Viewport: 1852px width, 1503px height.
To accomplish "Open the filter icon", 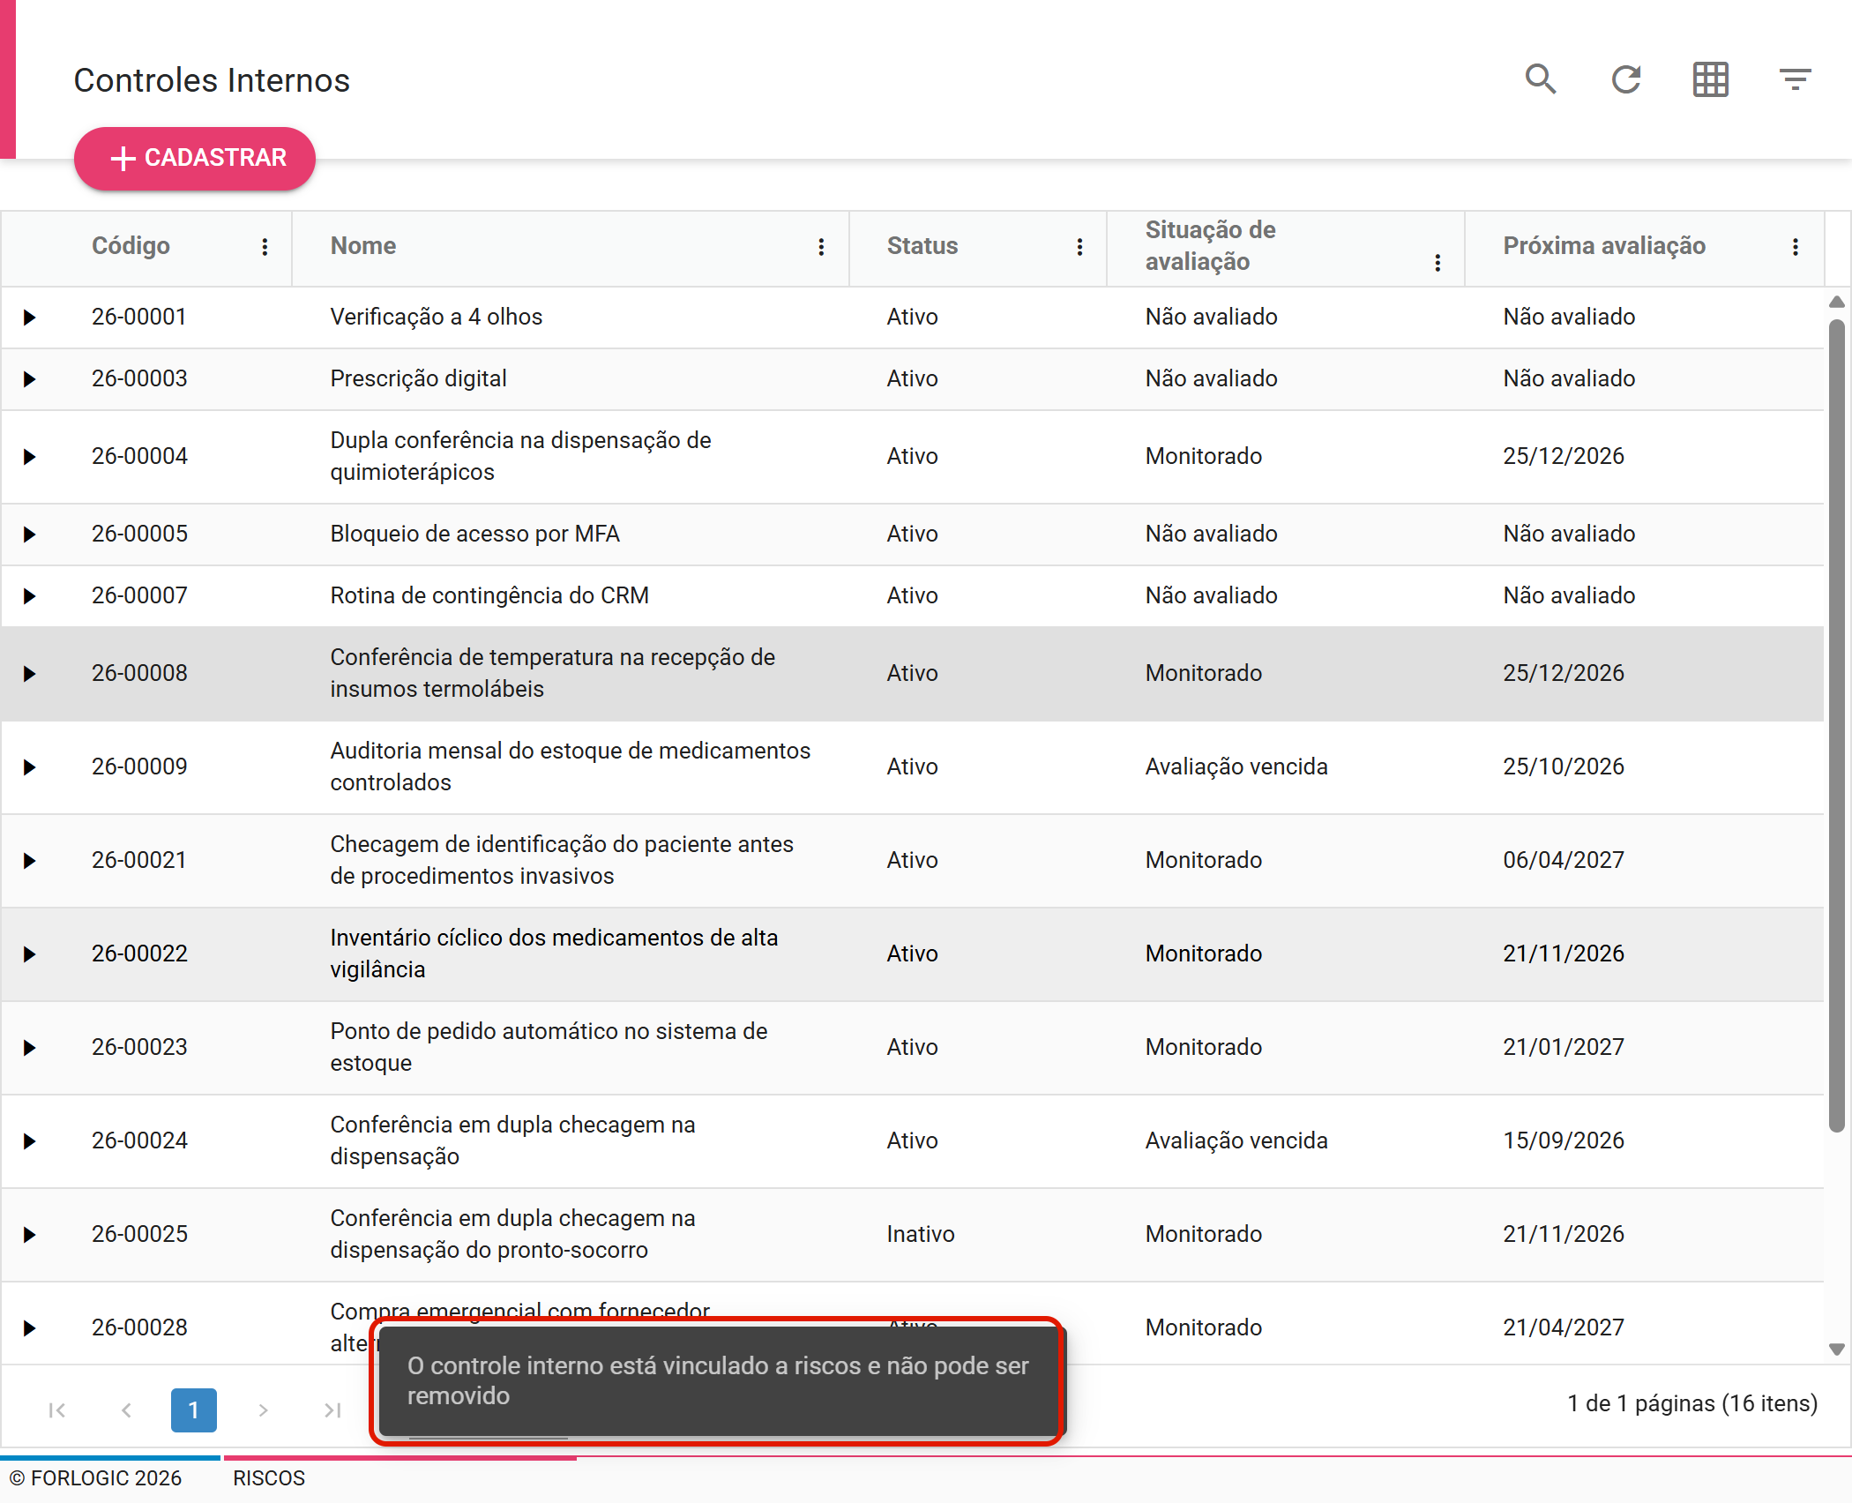I will pos(1795,80).
